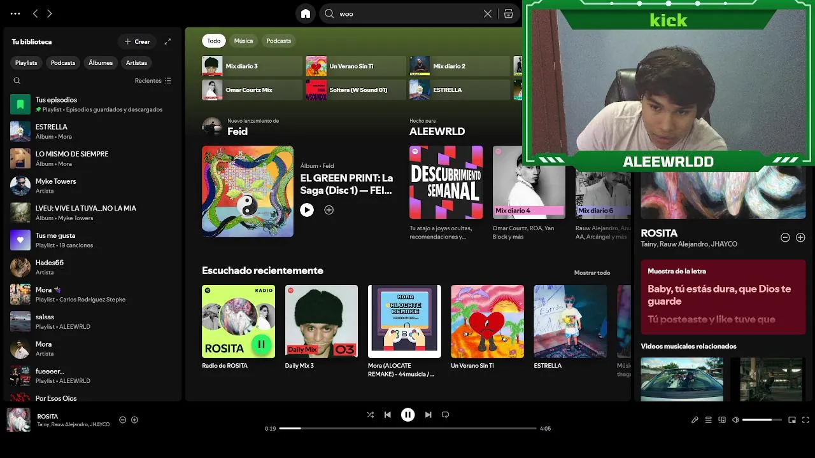The height and width of the screenshot is (458, 815).
Task: Open Mix diario 3 shortcut
Action: point(252,66)
